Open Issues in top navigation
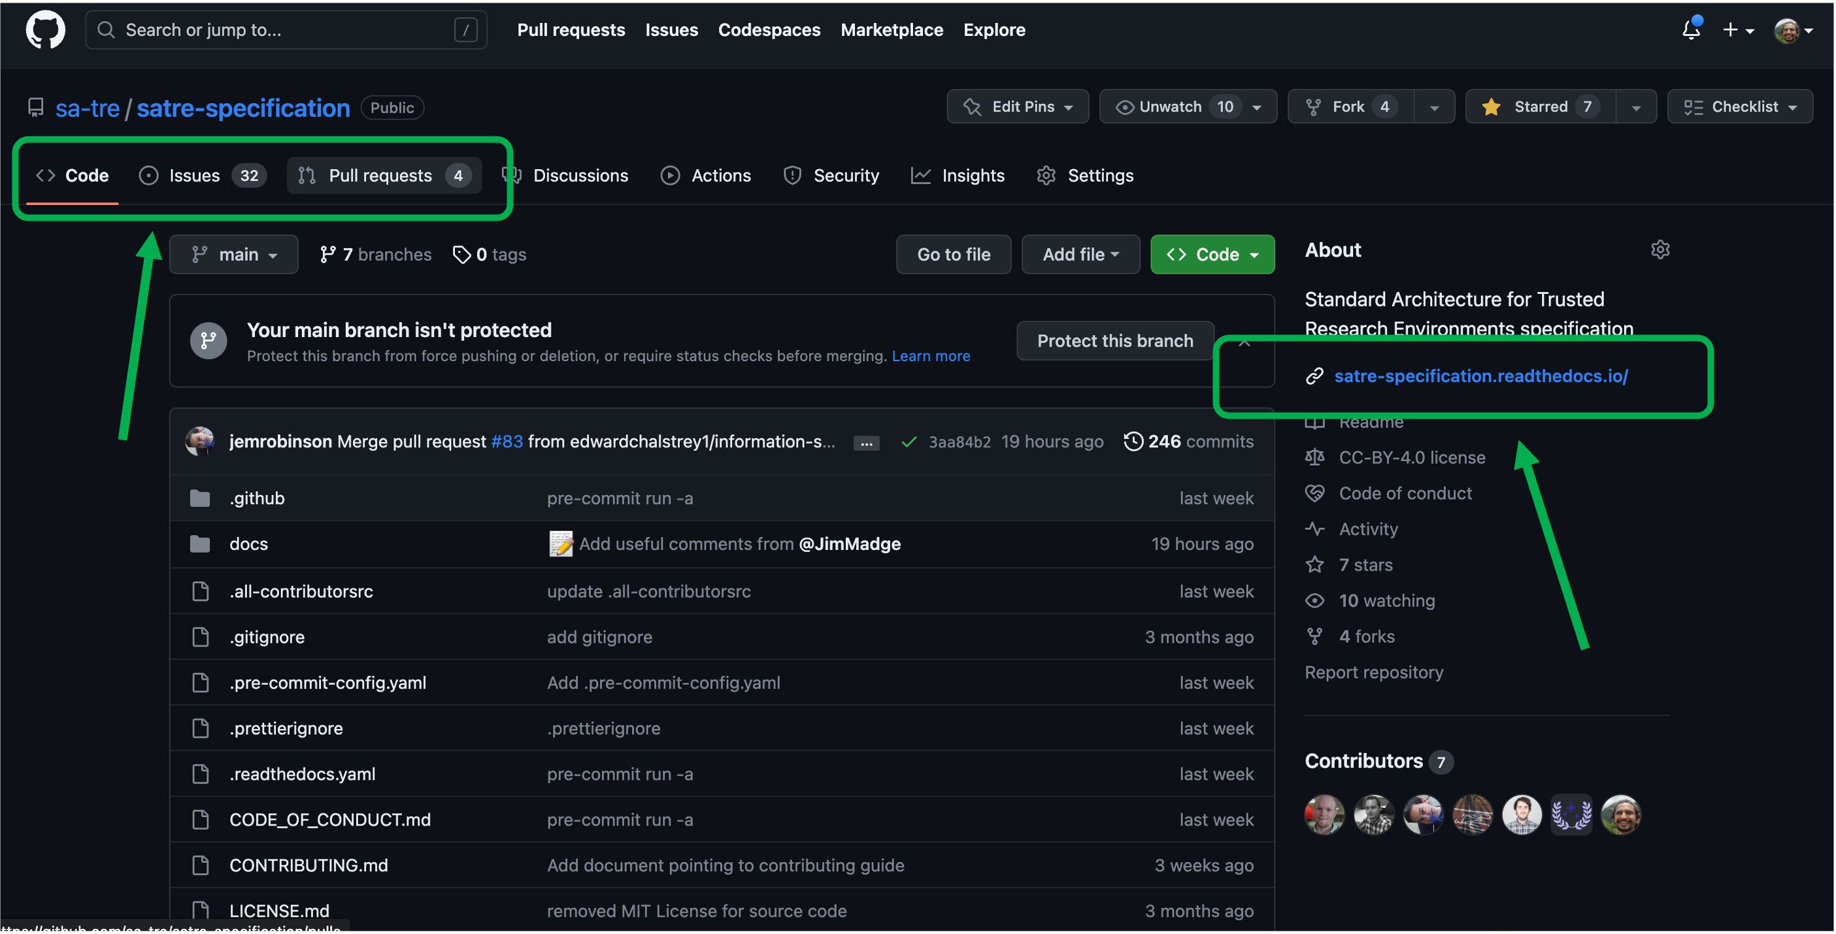 [x=671, y=30]
